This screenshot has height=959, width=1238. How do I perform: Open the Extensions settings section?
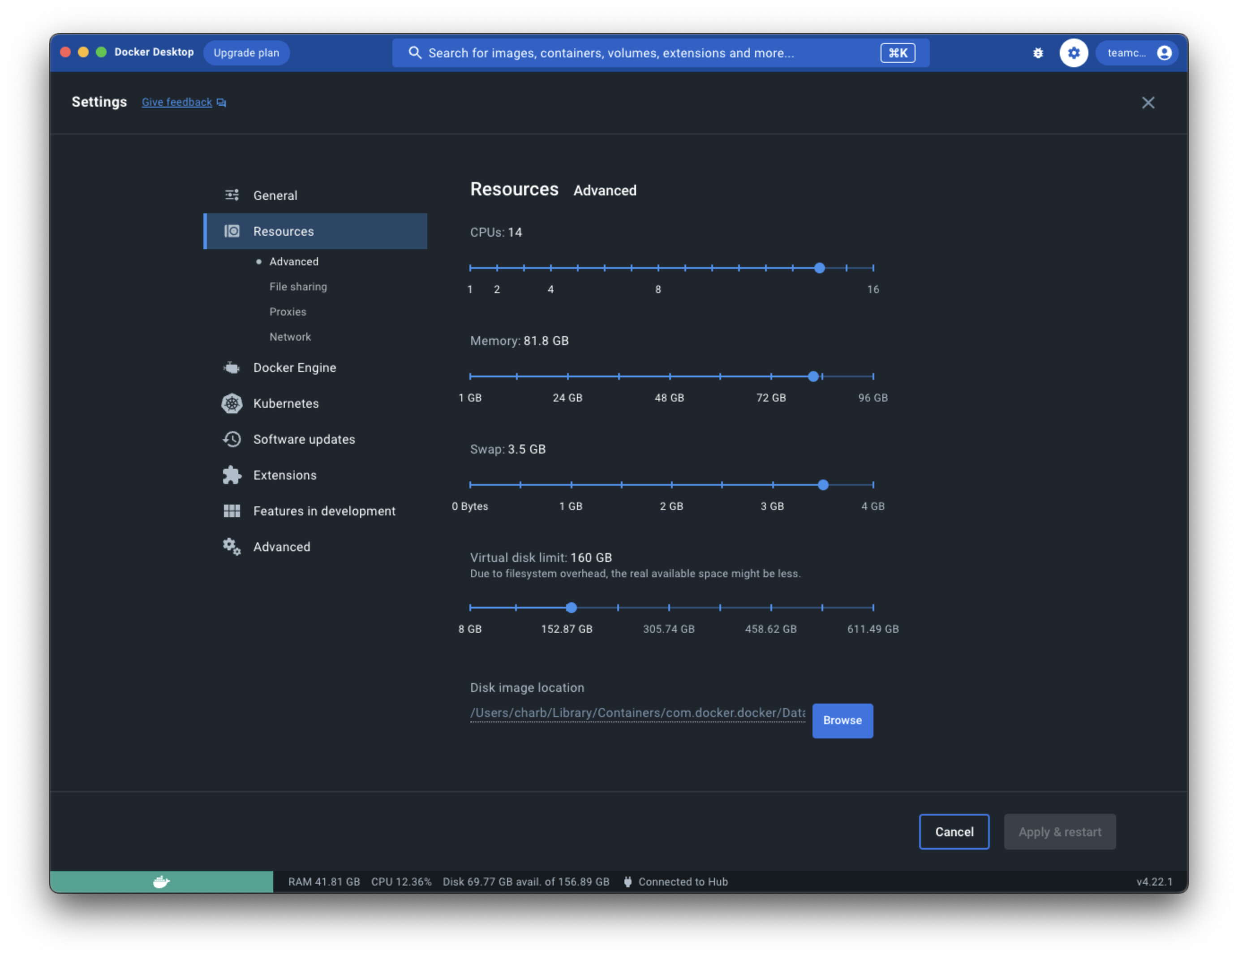(x=284, y=475)
